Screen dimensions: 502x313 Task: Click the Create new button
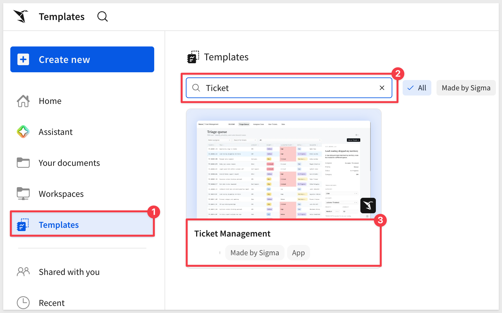[x=82, y=59]
